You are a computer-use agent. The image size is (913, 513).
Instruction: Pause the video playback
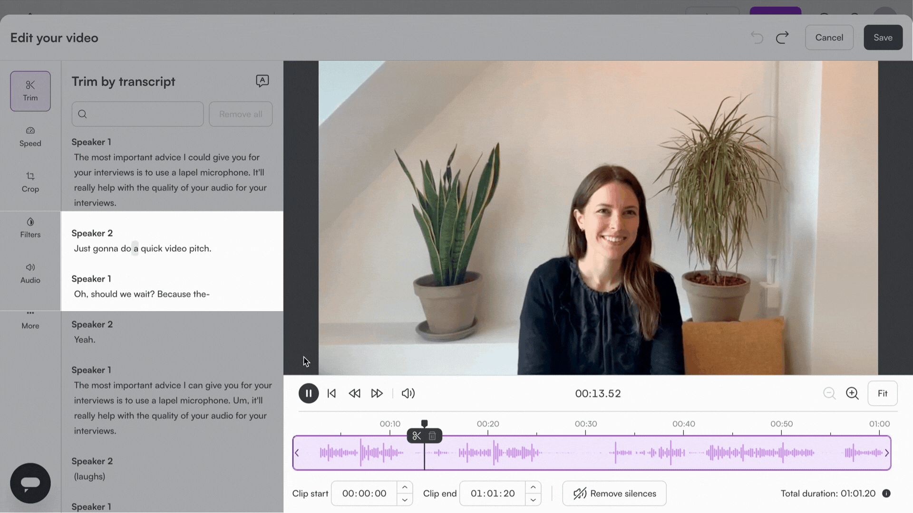click(309, 393)
